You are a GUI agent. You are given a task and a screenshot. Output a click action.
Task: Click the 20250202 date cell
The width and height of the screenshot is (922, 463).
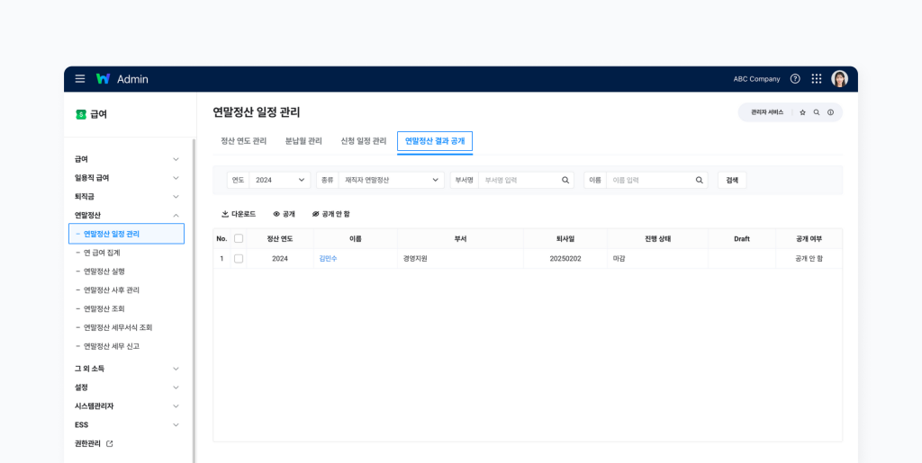click(x=565, y=258)
